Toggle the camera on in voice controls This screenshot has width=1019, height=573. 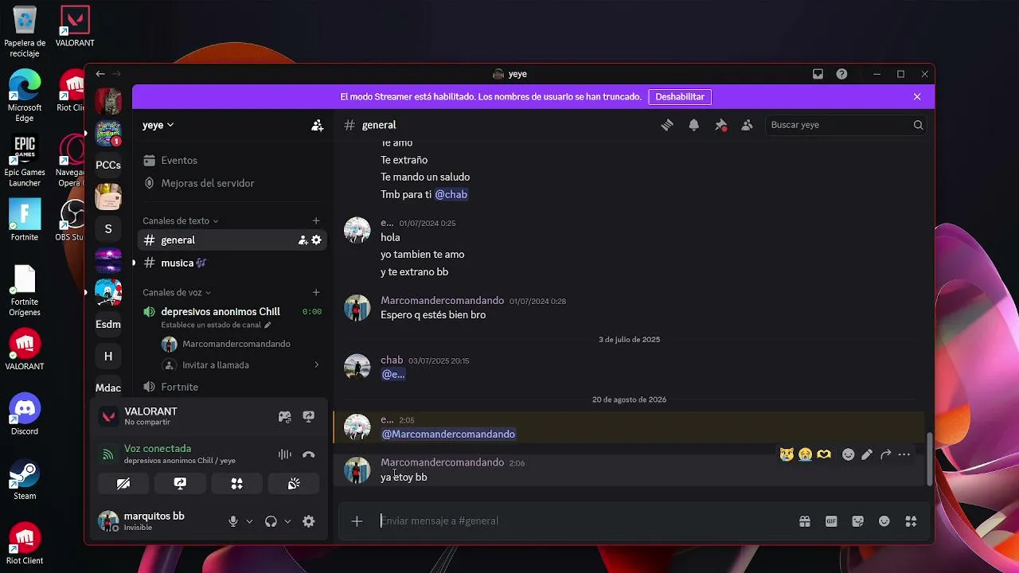pyautogui.click(x=123, y=483)
